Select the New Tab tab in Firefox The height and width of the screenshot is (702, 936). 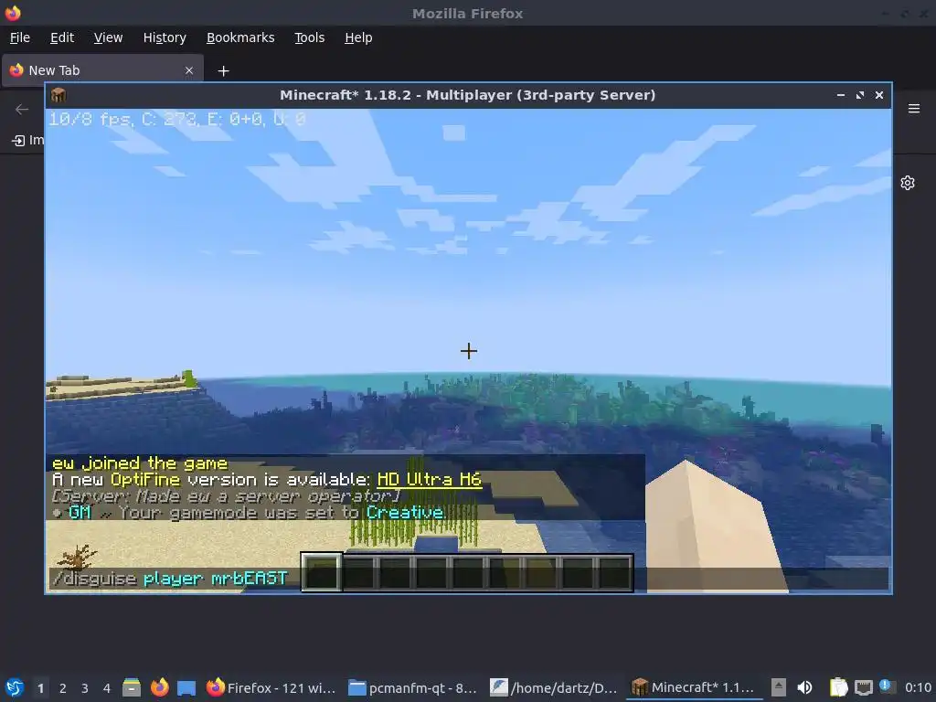pyautogui.click(x=102, y=69)
